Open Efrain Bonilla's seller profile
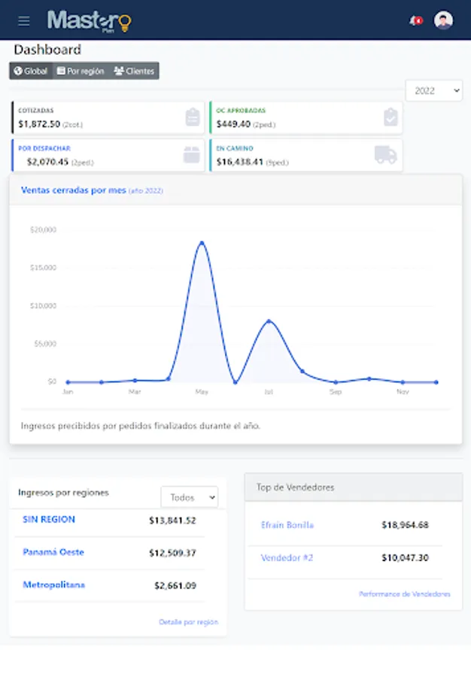The image size is (471, 677). (287, 525)
